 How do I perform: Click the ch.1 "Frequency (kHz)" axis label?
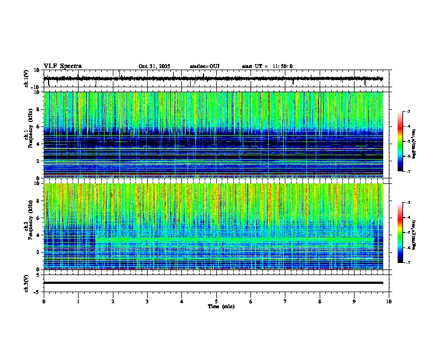(30, 128)
